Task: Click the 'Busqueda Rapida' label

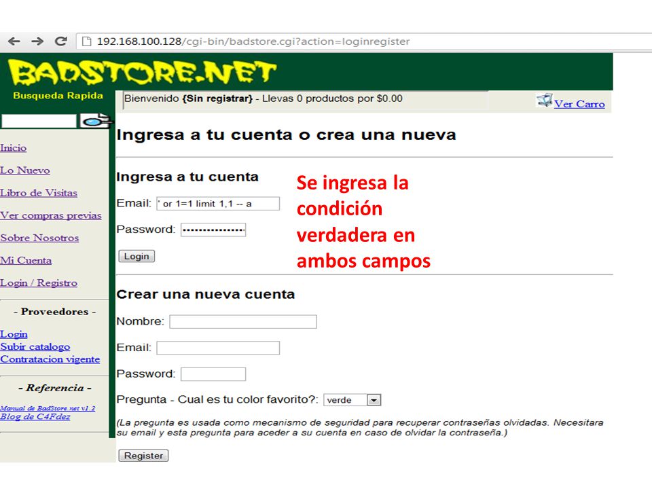Action: click(x=58, y=96)
